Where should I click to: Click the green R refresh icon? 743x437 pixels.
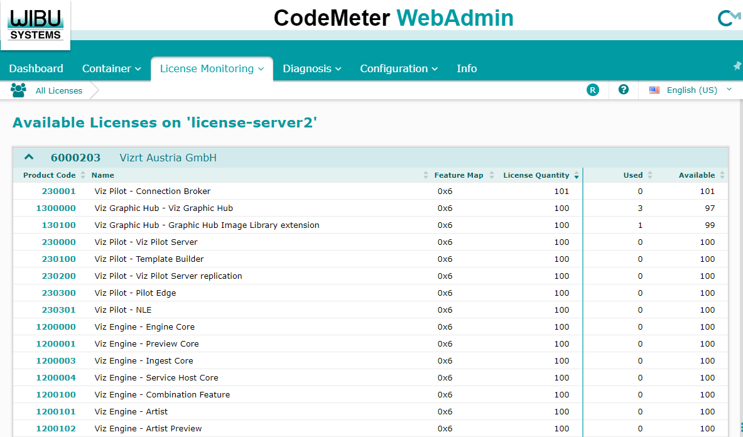point(592,90)
